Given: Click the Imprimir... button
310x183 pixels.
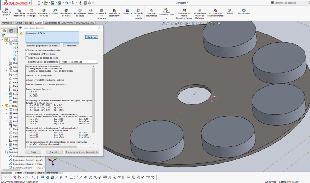Looking at the screenshot, I should [x=54, y=152].
